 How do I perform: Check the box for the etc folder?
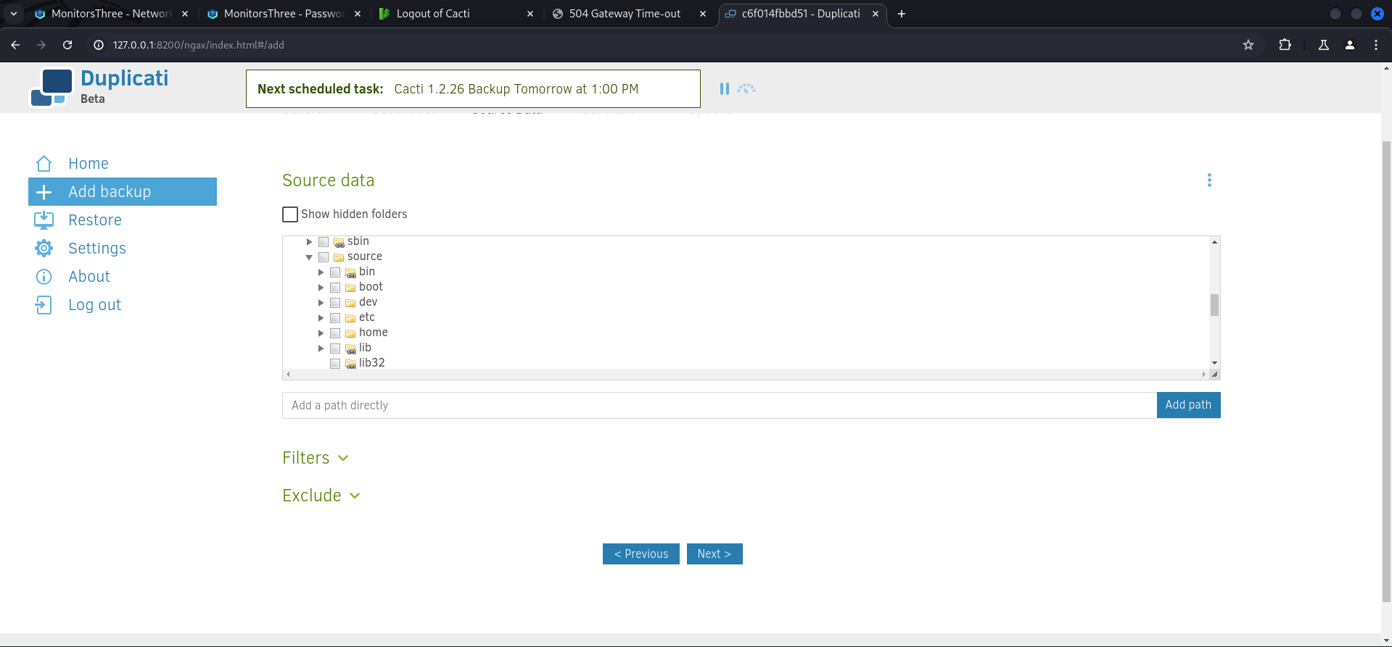335,318
